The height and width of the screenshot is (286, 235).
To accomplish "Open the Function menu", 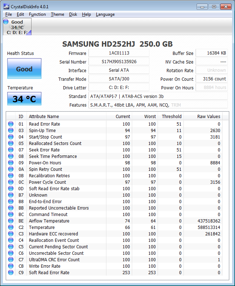I will pyautogui.click(x=37, y=14).
